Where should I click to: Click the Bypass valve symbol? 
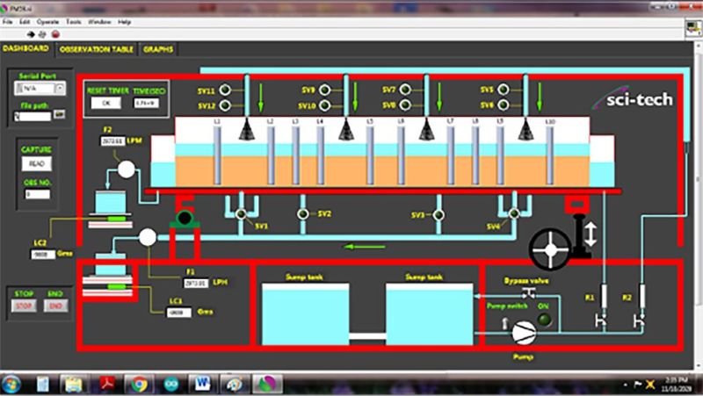529,292
